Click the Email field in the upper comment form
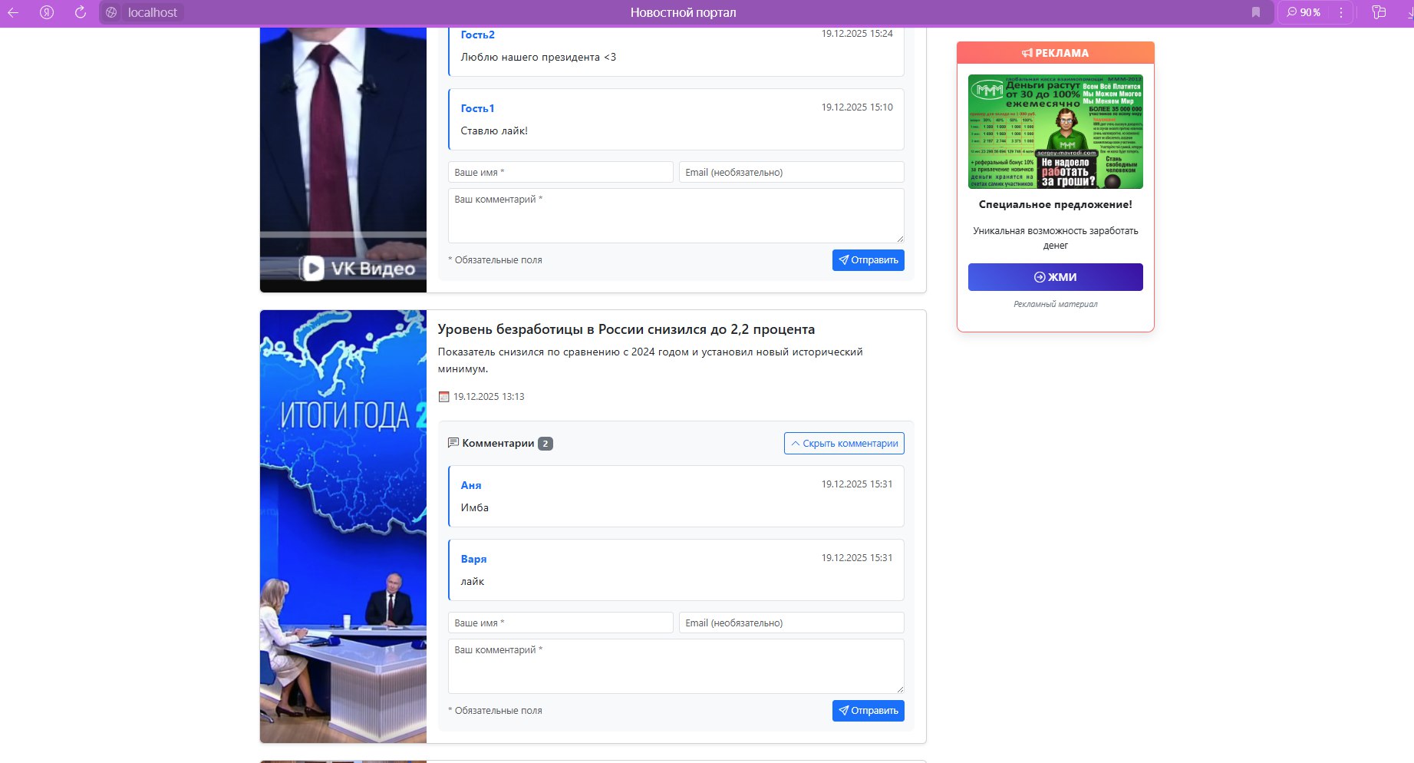The height and width of the screenshot is (763, 1414). 791,173
